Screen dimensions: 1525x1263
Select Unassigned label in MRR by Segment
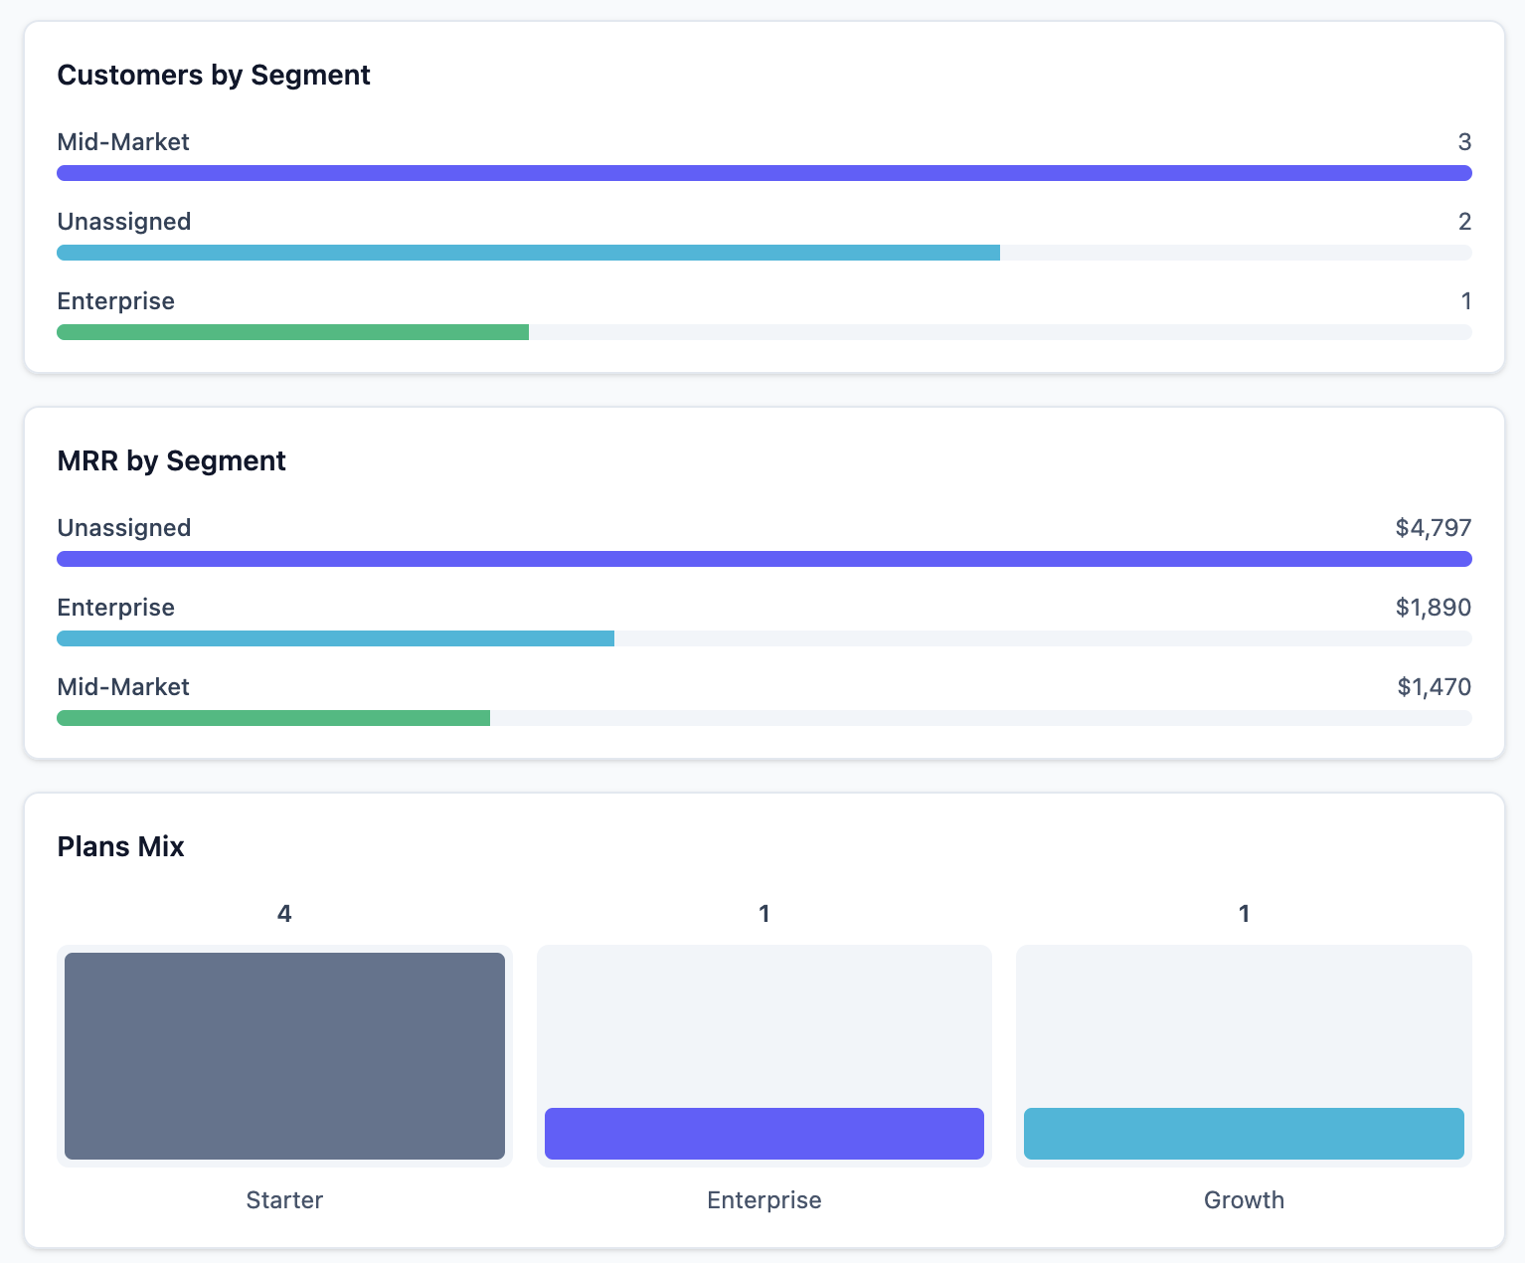click(124, 528)
